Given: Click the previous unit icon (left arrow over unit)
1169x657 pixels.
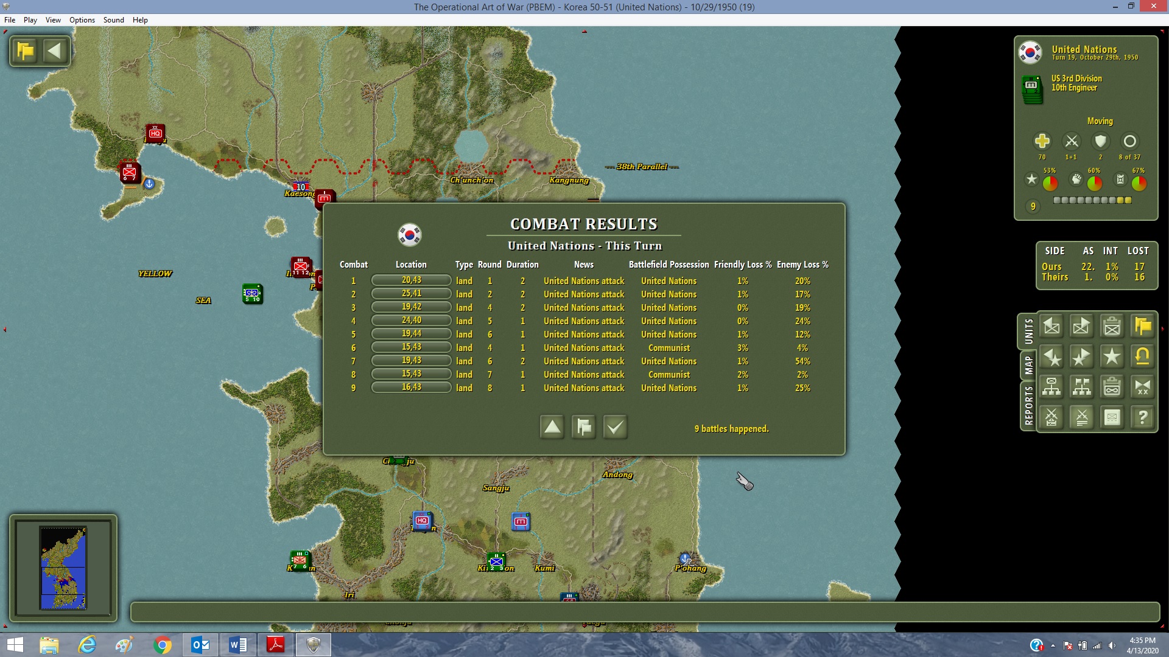Looking at the screenshot, I should [x=1051, y=327].
